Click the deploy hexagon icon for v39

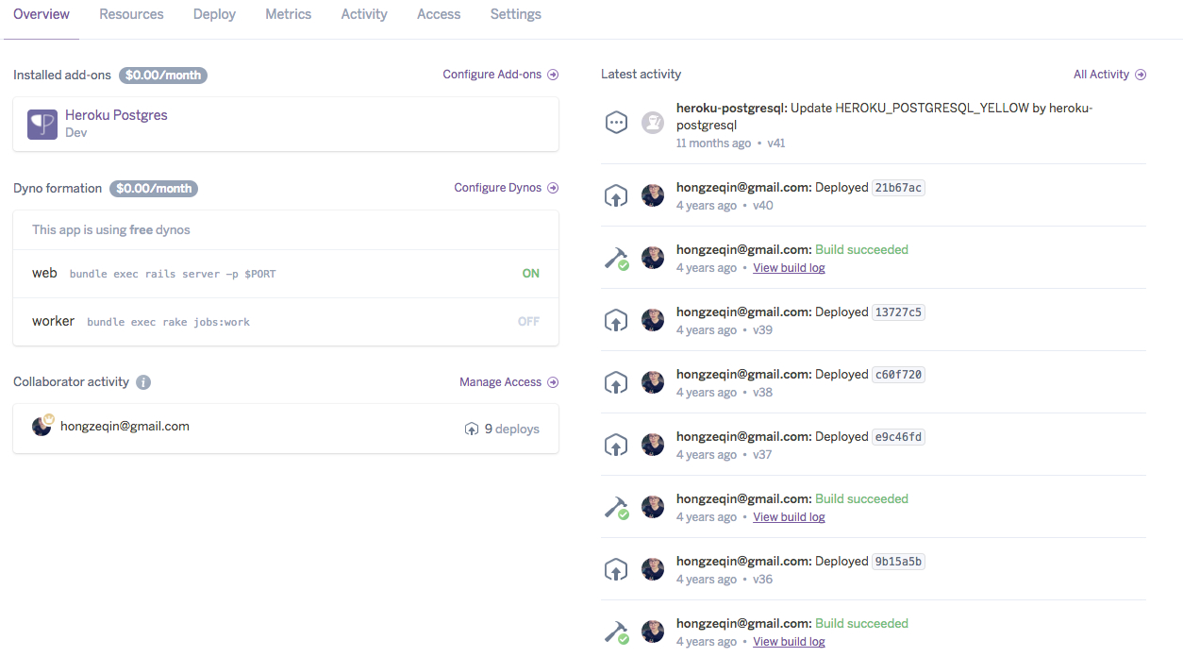coord(616,321)
